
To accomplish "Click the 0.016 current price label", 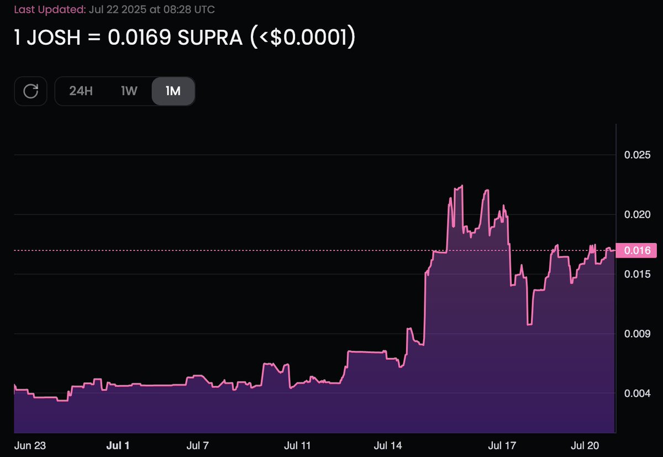I will [636, 250].
